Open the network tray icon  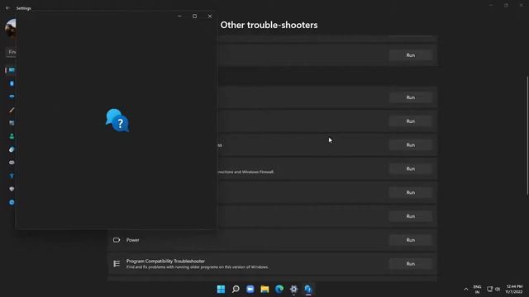tap(489, 289)
